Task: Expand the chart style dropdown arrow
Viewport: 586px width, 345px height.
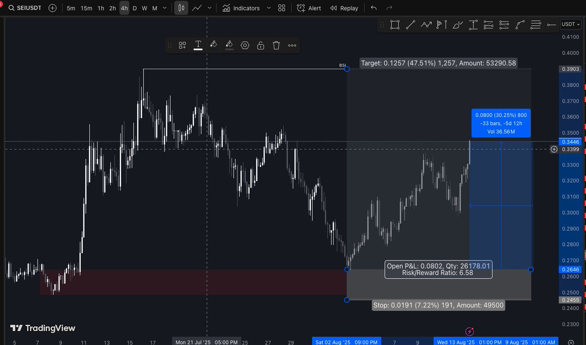Action: click(210, 8)
